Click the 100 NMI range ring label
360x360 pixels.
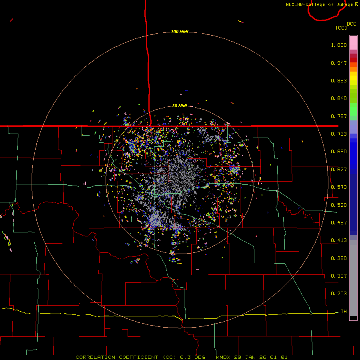coord(180,32)
